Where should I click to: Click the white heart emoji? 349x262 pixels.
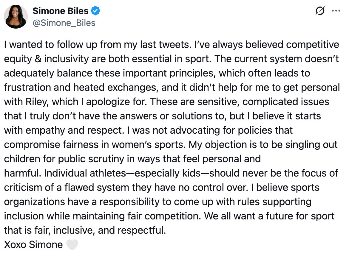[x=72, y=245]
